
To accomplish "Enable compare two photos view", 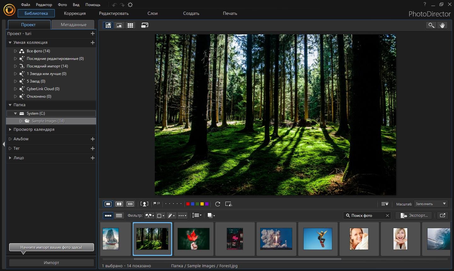I will click(119, 204).
